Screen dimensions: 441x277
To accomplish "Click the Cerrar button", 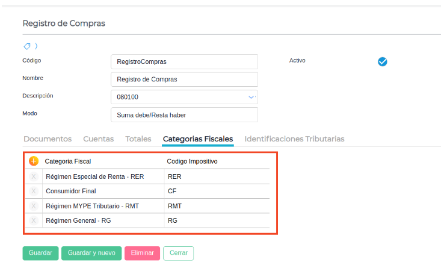I will tap(178, 254).
